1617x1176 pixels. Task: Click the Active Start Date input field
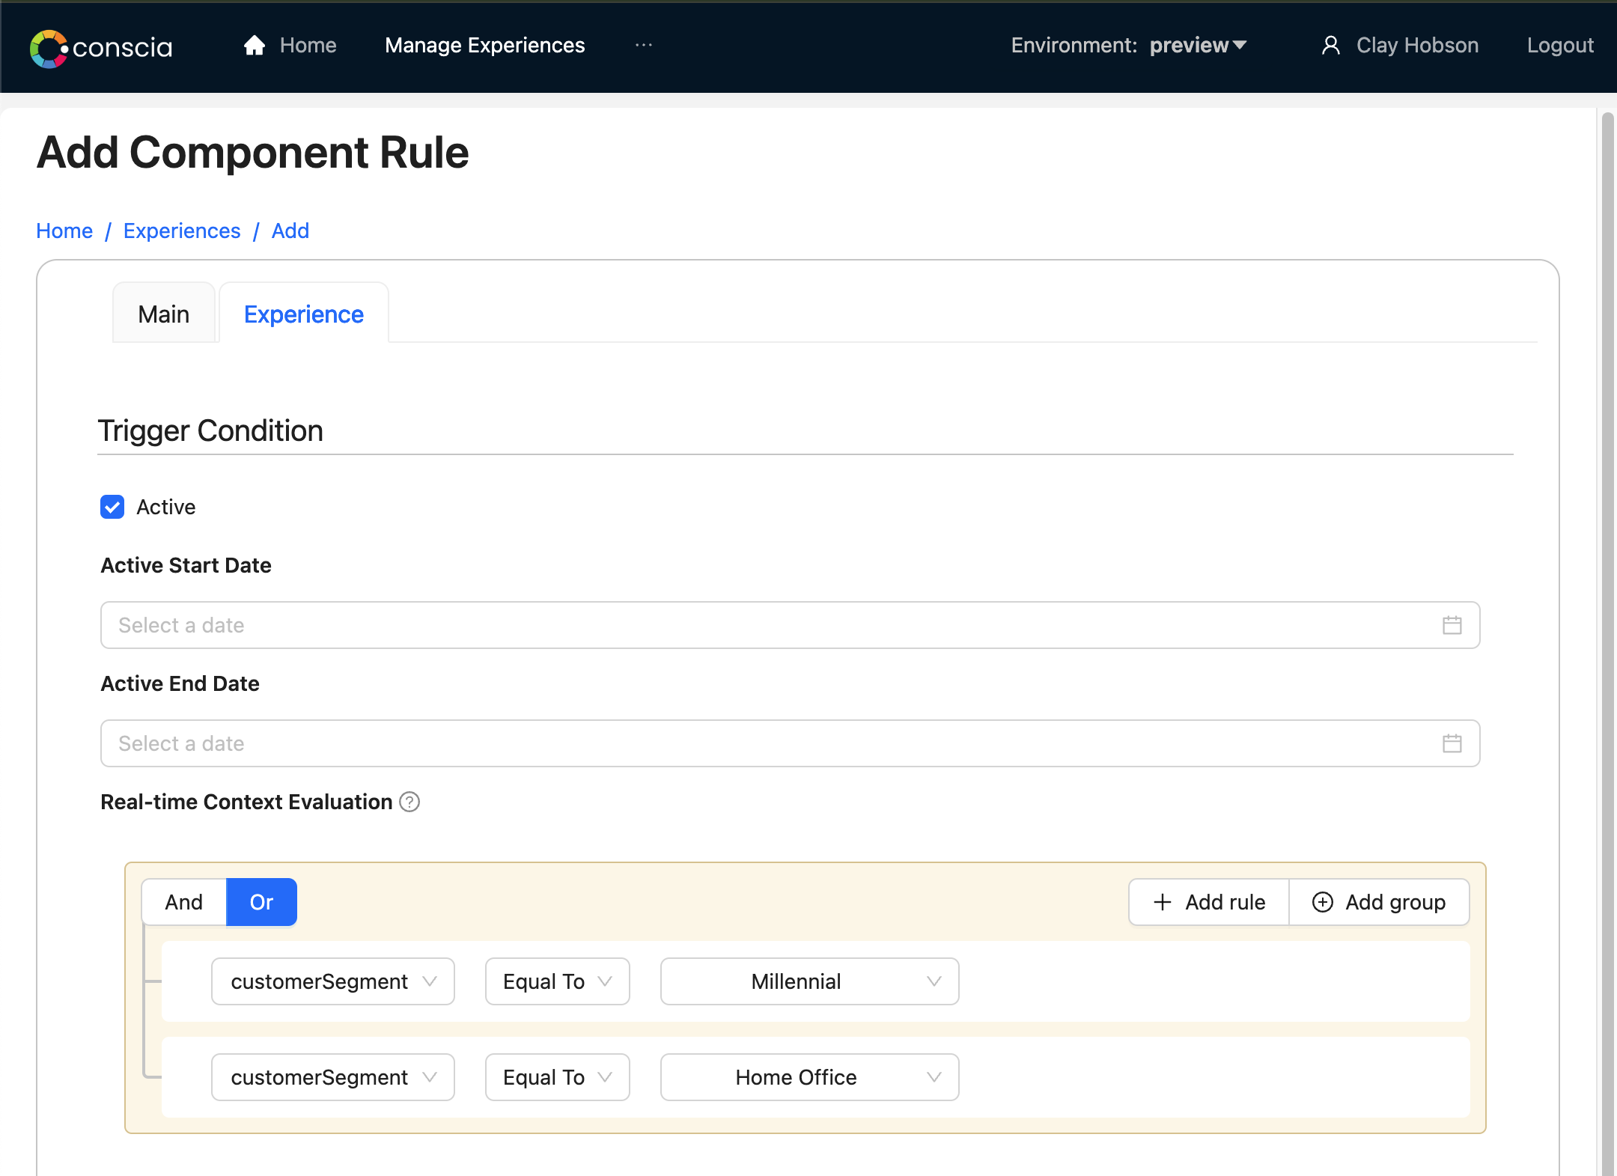click(x=790, y=625)
